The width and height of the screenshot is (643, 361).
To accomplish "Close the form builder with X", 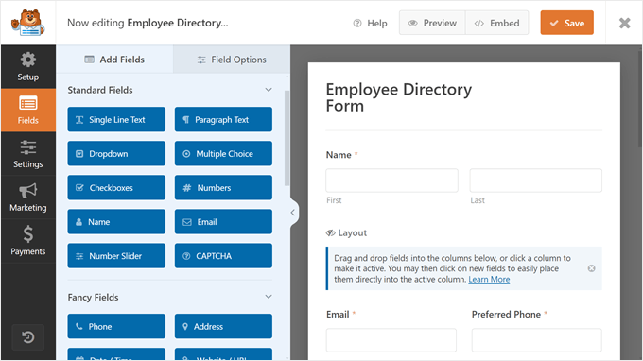I will click(x=624, y=23).
